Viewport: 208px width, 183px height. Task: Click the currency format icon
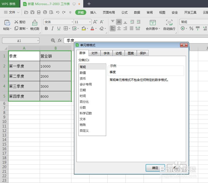pos(183,28)
